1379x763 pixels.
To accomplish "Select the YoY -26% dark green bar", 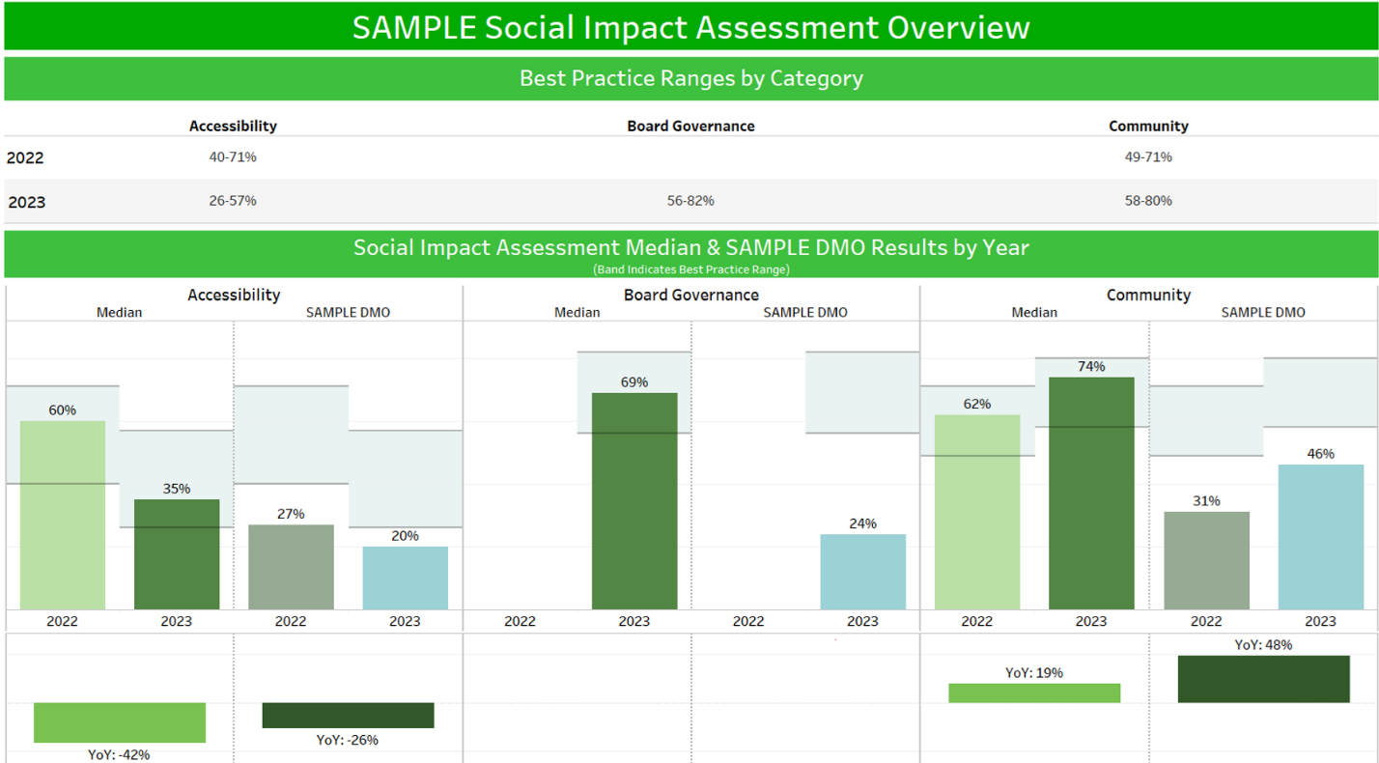I will point(348,715).
